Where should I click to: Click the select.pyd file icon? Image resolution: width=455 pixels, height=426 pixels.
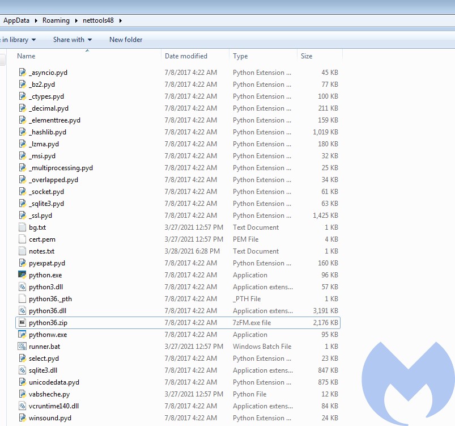click(22, 358)
